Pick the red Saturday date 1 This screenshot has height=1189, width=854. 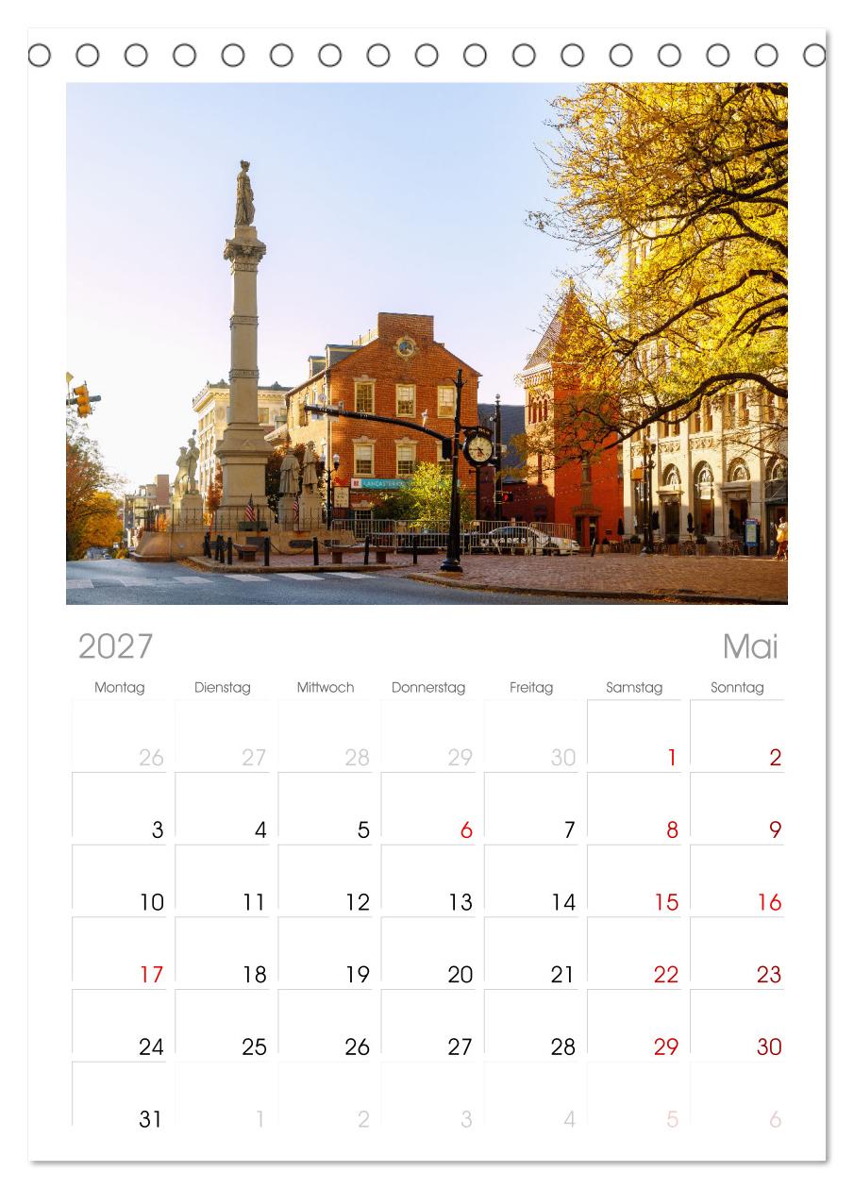[672, 758]
